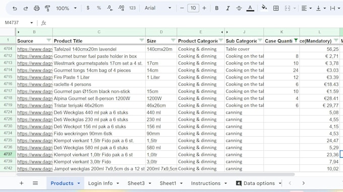Toggle bold formatting
This screenshot has height=192, width=343.
pyautogui.click(x=217, y=8)
